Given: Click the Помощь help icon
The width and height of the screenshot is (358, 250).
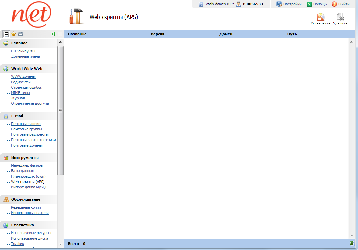Looking at the screenshot, I should [309, 4].
